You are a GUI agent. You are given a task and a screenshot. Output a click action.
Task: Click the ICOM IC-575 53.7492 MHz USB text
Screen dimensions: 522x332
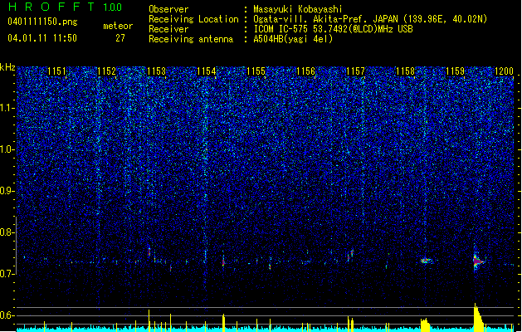pos(333,29)
